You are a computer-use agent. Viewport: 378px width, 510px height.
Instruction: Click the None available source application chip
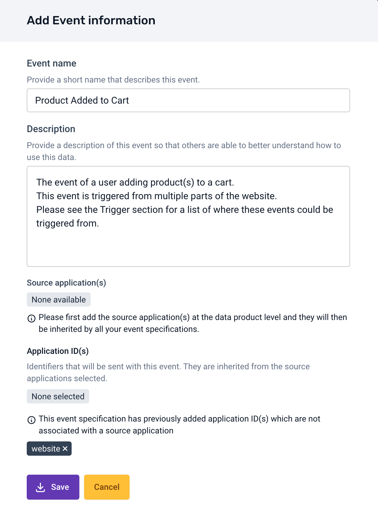tap(59, 300)
